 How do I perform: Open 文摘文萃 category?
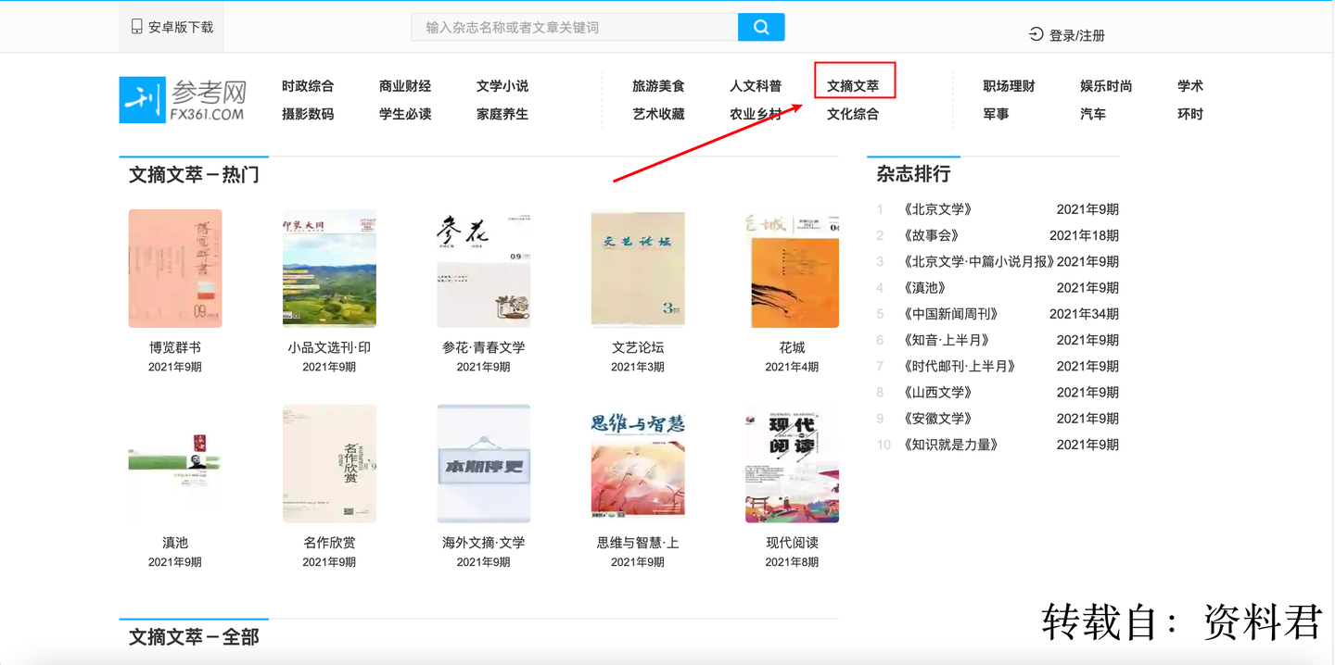[x=853, y=86]
